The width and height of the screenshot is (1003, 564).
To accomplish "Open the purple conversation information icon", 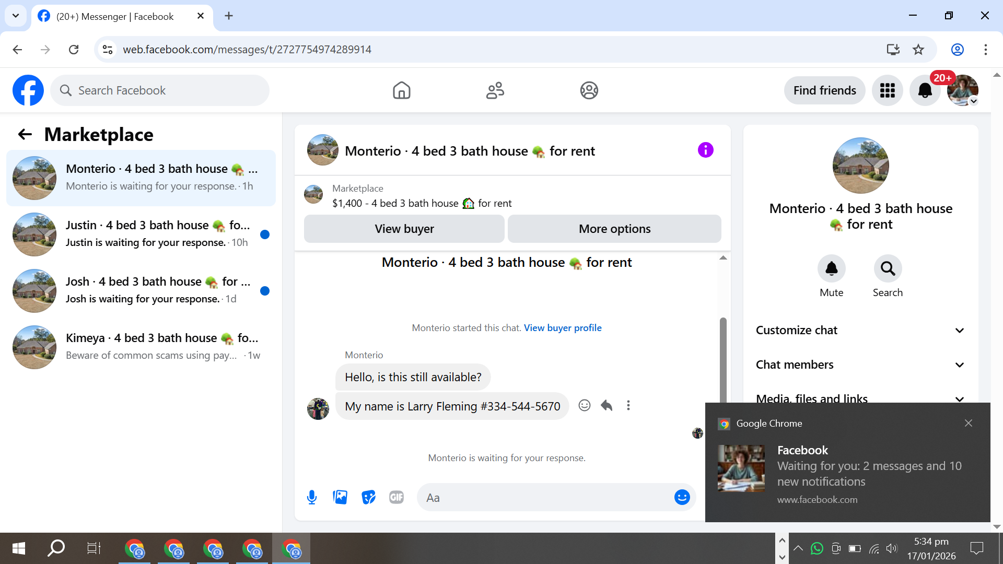I will coord(705,150).
